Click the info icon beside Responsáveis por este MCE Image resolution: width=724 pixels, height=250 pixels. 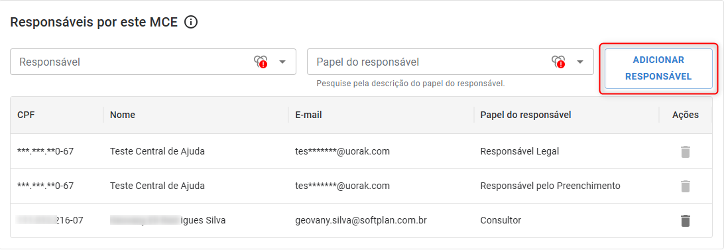[x=191, y=22]
